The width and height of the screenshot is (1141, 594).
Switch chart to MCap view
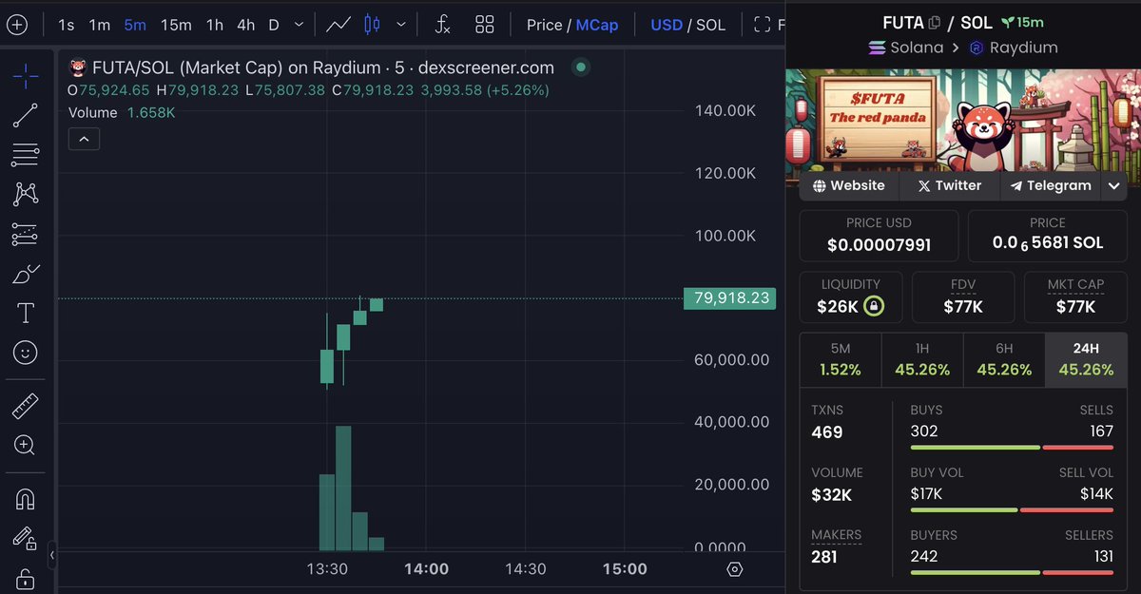pos(597,25)
